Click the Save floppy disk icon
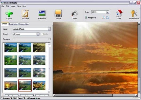This screenshot has width=141, height=100. 58,13
